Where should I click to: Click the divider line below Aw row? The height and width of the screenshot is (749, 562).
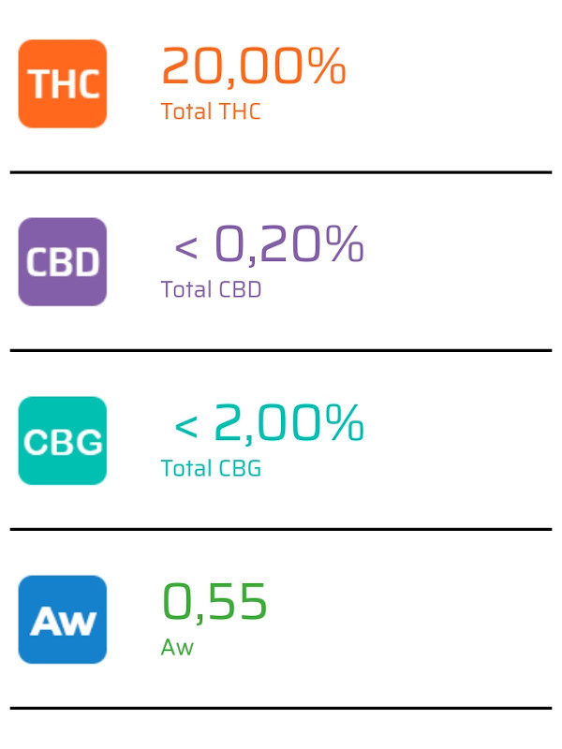(281, 708)
